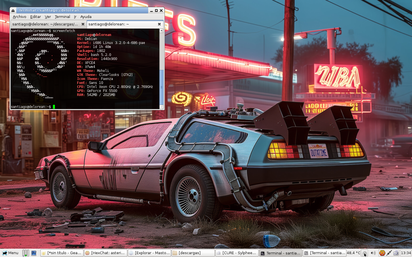Screen dimensions: 412x257
Task: Click the 'GPU: GeForce FX 5500' line
Action: pyautogui.click(x=97, y=91)
